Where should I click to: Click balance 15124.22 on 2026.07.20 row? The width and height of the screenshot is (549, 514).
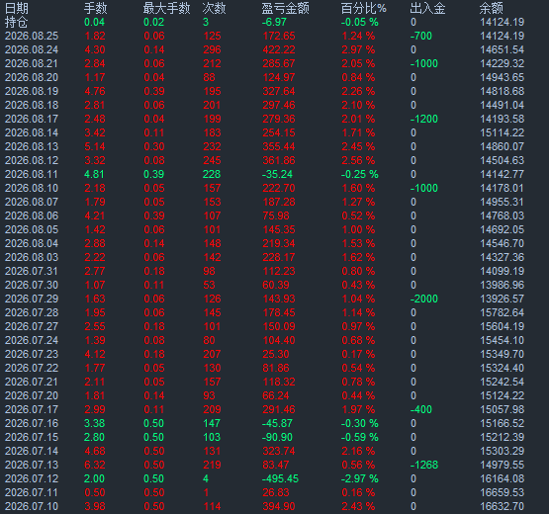point(503,395)
